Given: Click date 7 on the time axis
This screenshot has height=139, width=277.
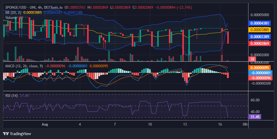Looking at the screenshot, I should 115,124.
